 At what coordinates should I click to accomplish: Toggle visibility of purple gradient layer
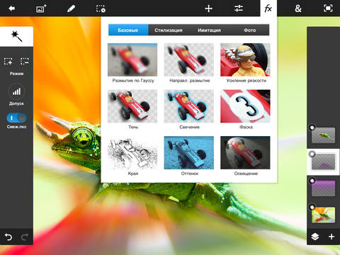(312, 181)
